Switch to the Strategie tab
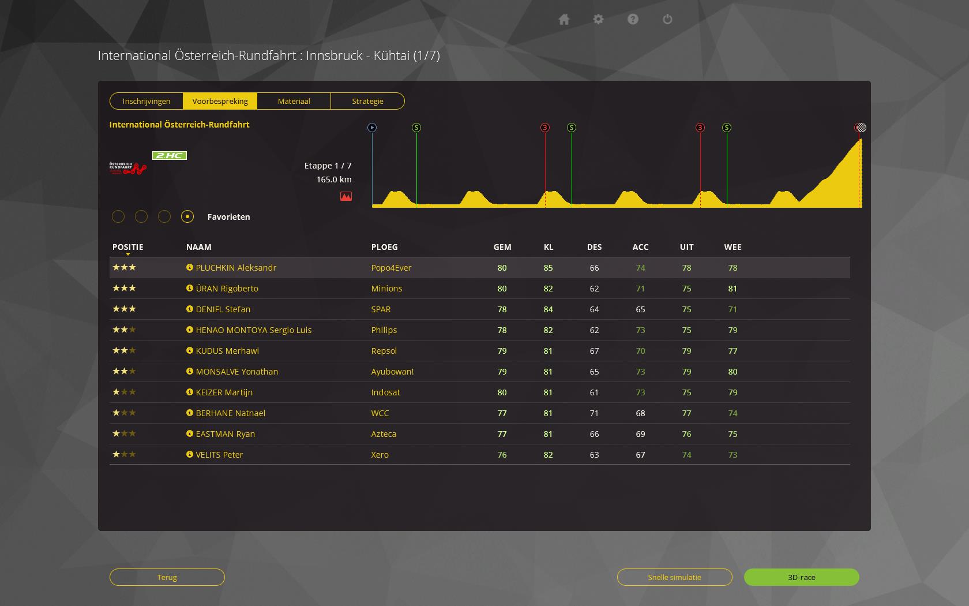This screenshot has width=969, height=606. (x=368, y=101)
